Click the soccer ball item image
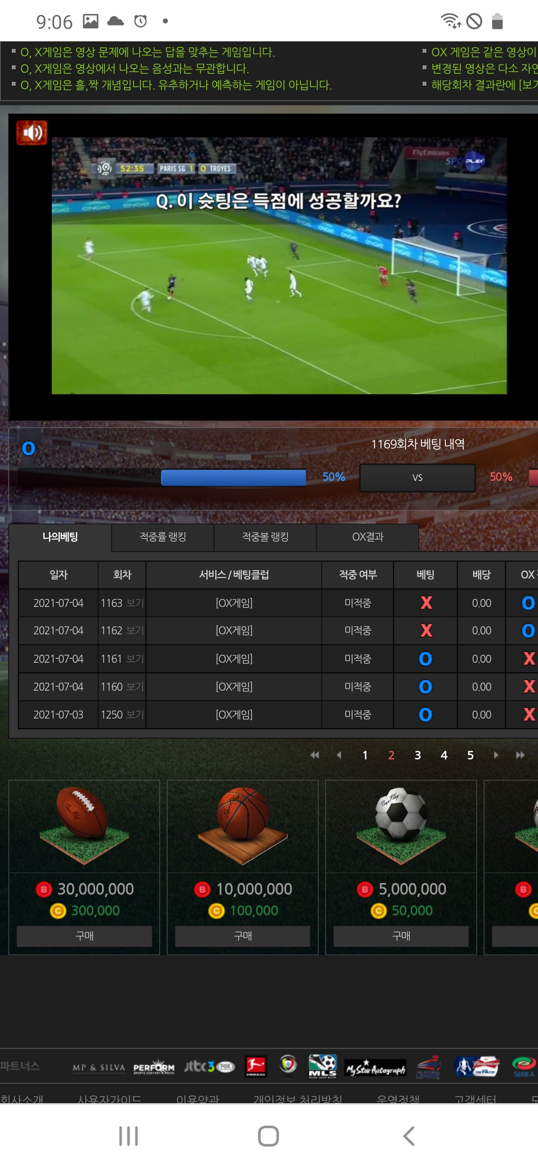This screenshot has width=538, height=1166. [401, 826]
